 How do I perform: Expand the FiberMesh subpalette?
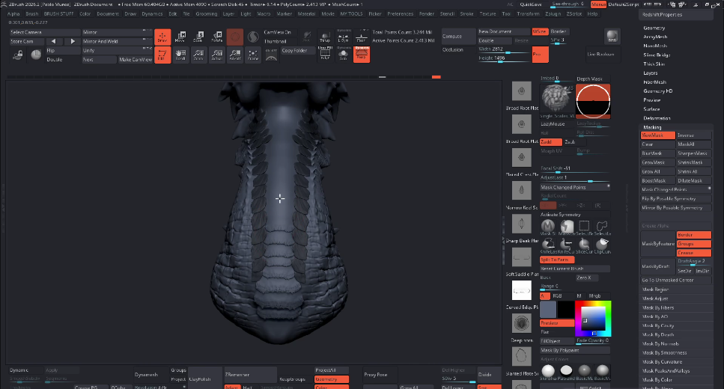(654, 82)
